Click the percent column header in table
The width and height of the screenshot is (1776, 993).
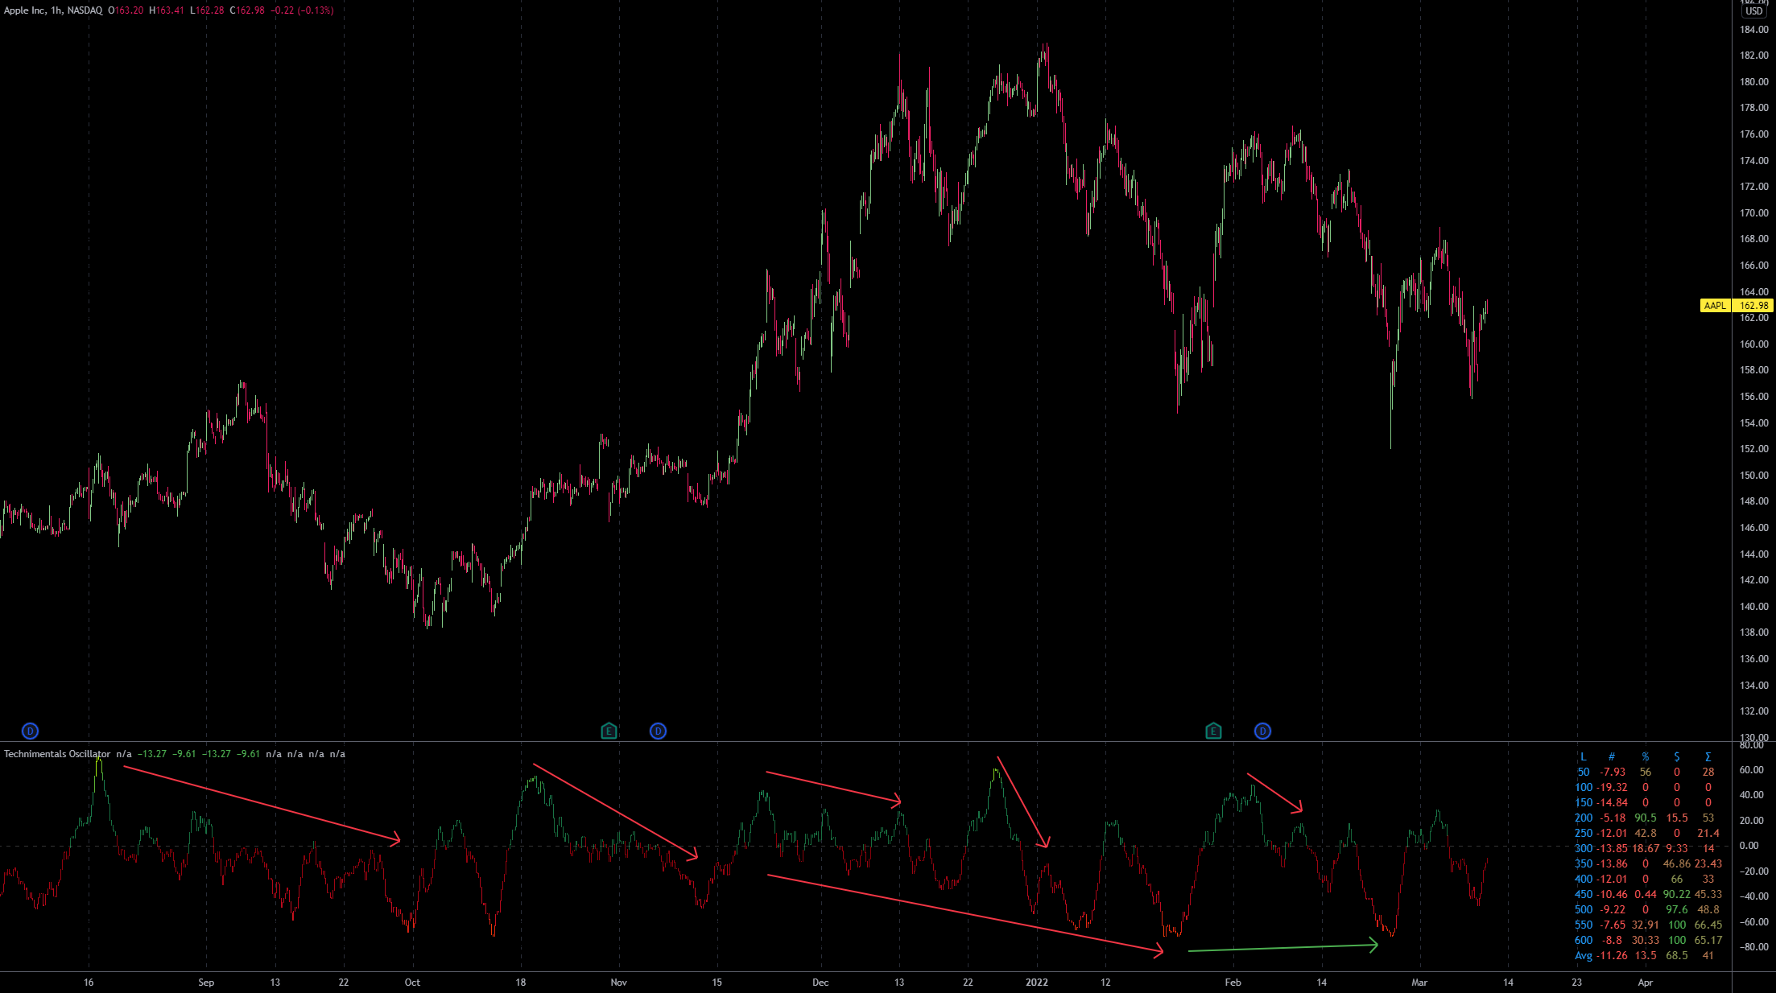point(1646,756)
